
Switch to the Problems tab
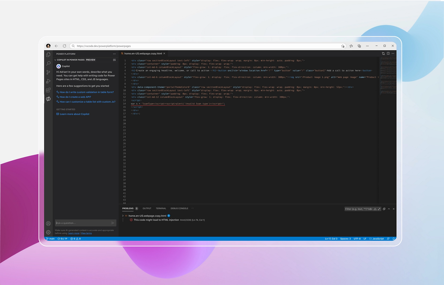point(128,208)
